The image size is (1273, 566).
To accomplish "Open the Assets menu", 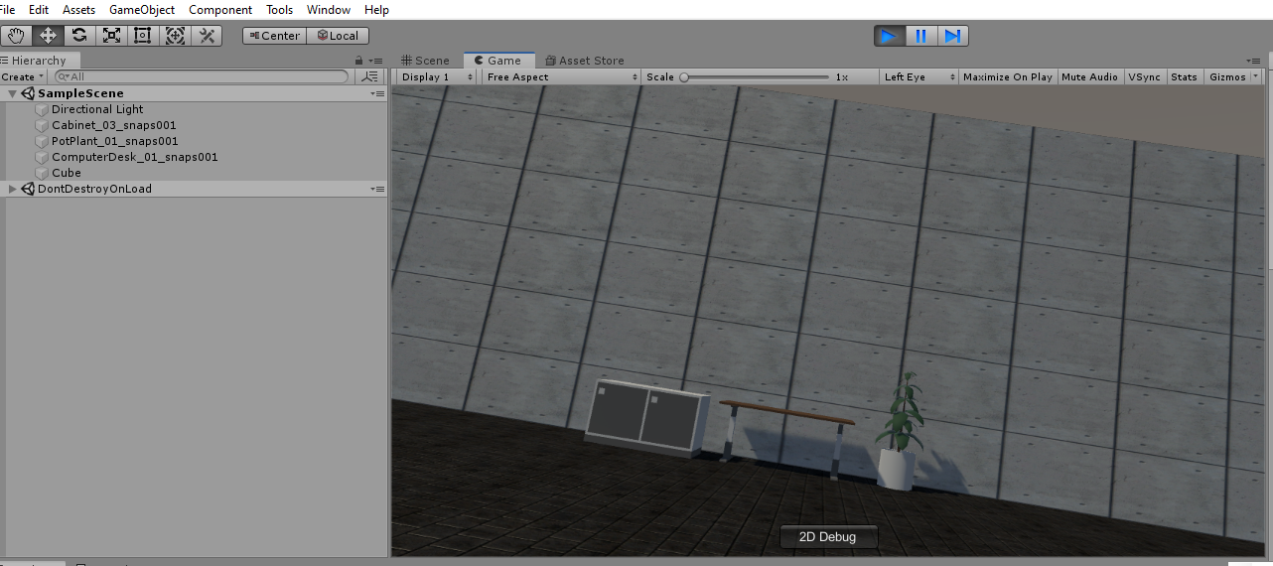I will pos(78,10).
